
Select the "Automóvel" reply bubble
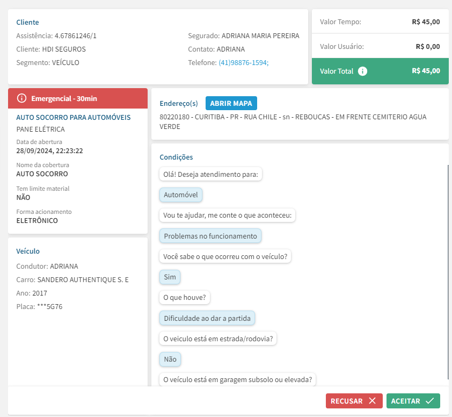(x=180, y=195)
